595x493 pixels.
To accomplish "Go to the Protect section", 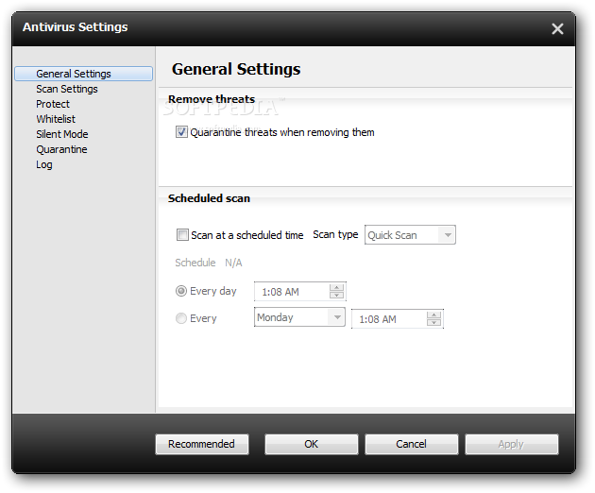I will point(53,104).
